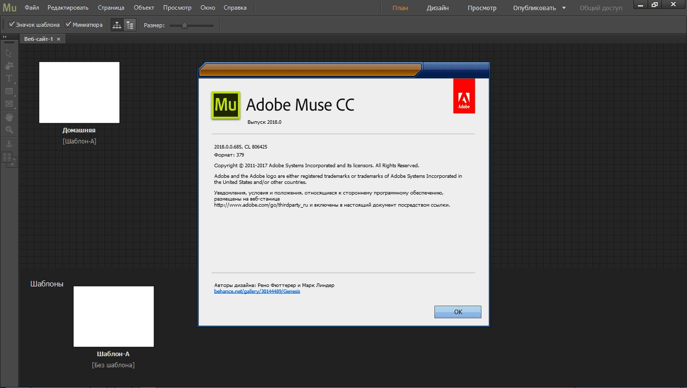Switch to Дизайн mode
The height and width of the screenshot is (388, 687).
(437, 8)
